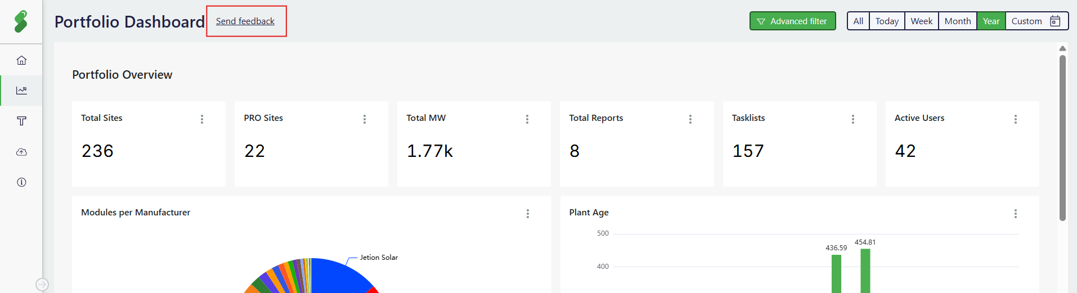
Task: Expand sidebar with the arrow circle icon
Action: pyautogui.click(x=42, y=285)
